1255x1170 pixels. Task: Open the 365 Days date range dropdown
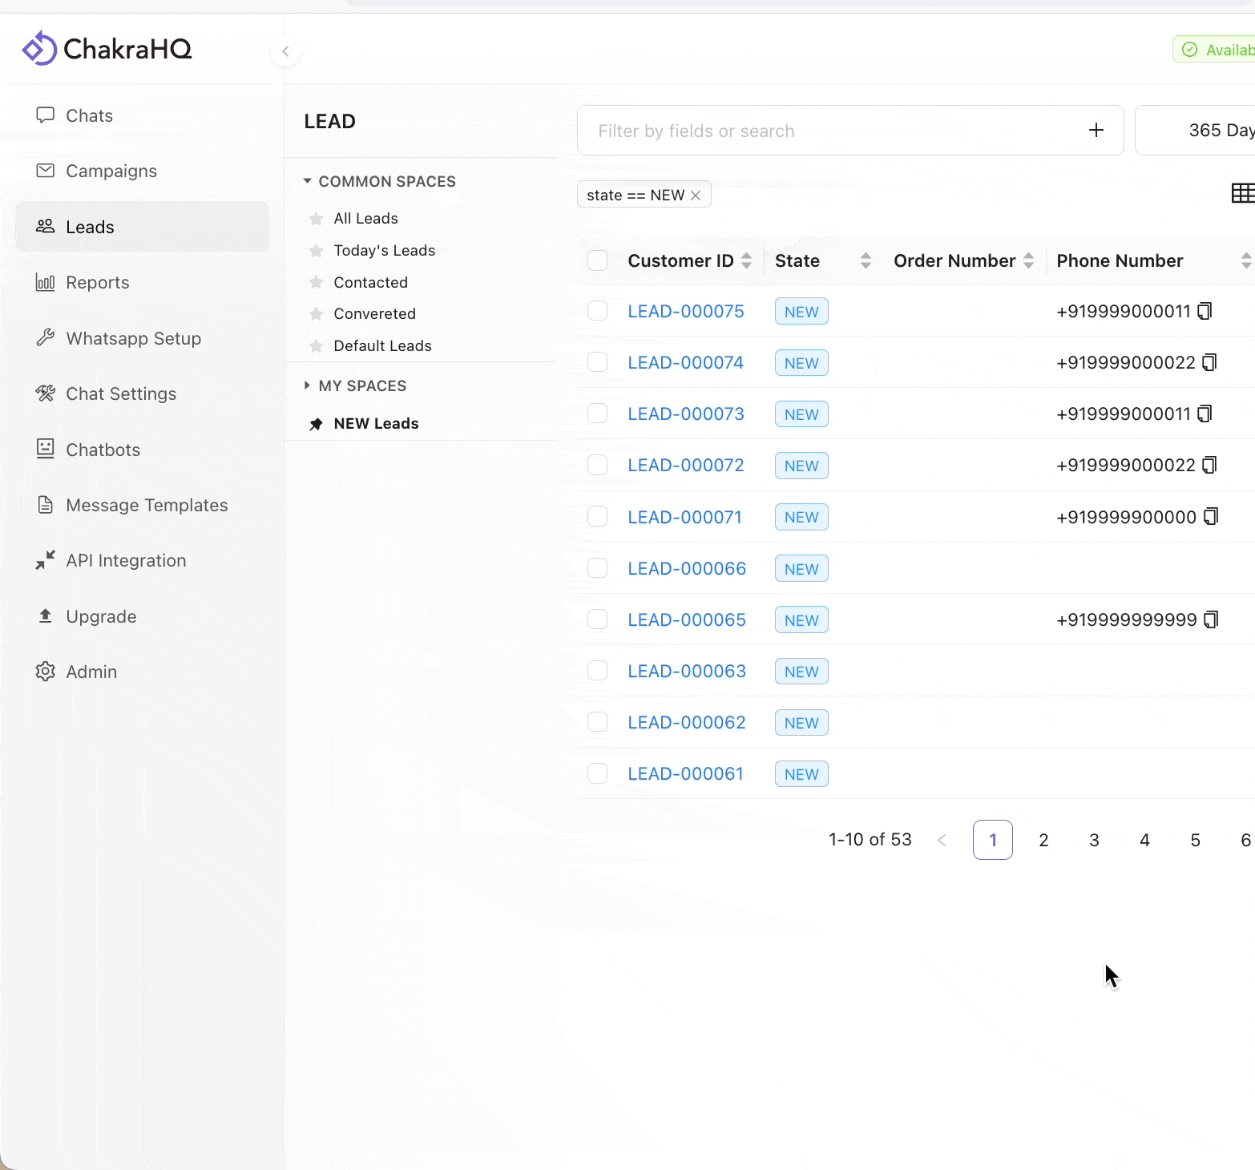[x=1196, y=130]
